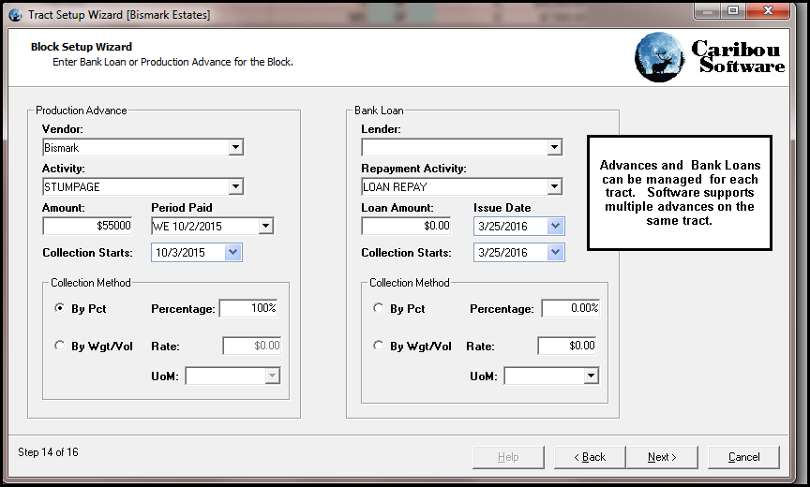This screenshot has width=810, height=487.
Task: Select By Wgt/Vol in Production Advance
Action: tap(60, 346)
